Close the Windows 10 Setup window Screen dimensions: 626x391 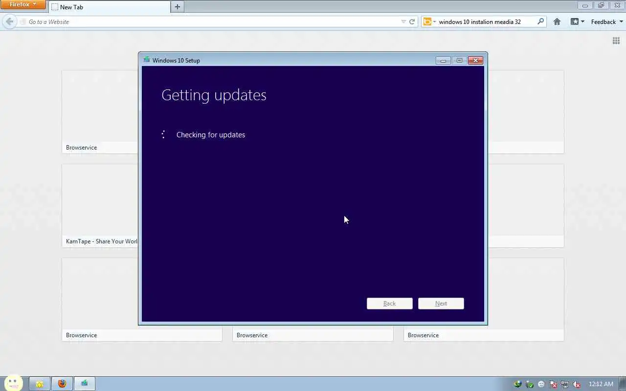475,60
